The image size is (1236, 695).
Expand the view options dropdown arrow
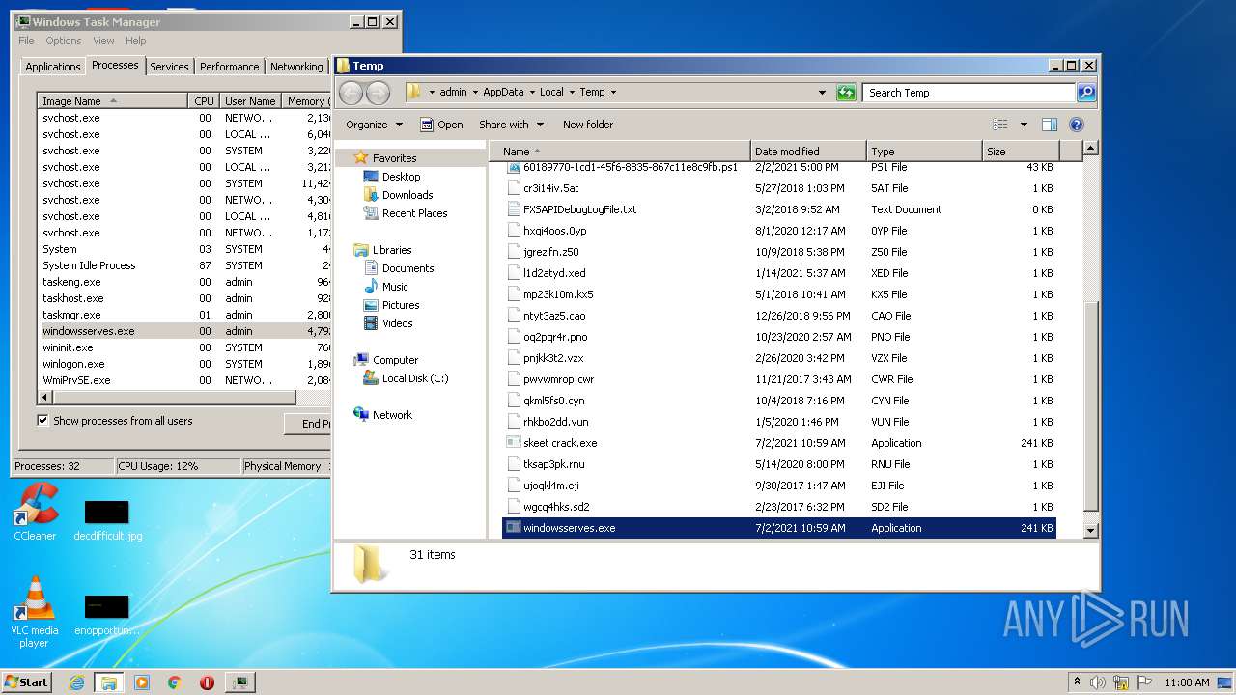click(x=1024, y=125)
